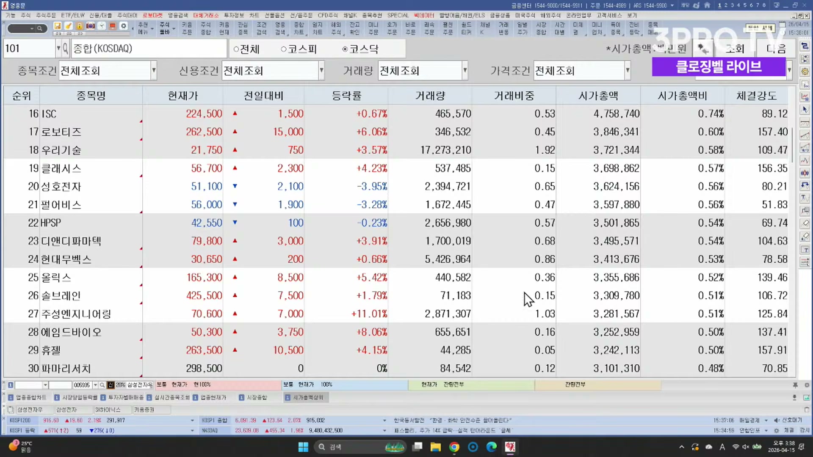813x457 pixels.
Task: Click the red monitor toolbar icon
Action: tap(113, 26)
